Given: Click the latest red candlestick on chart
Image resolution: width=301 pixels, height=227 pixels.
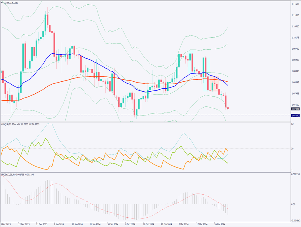Looking at the screenshot, I should (x=228, y=108).
